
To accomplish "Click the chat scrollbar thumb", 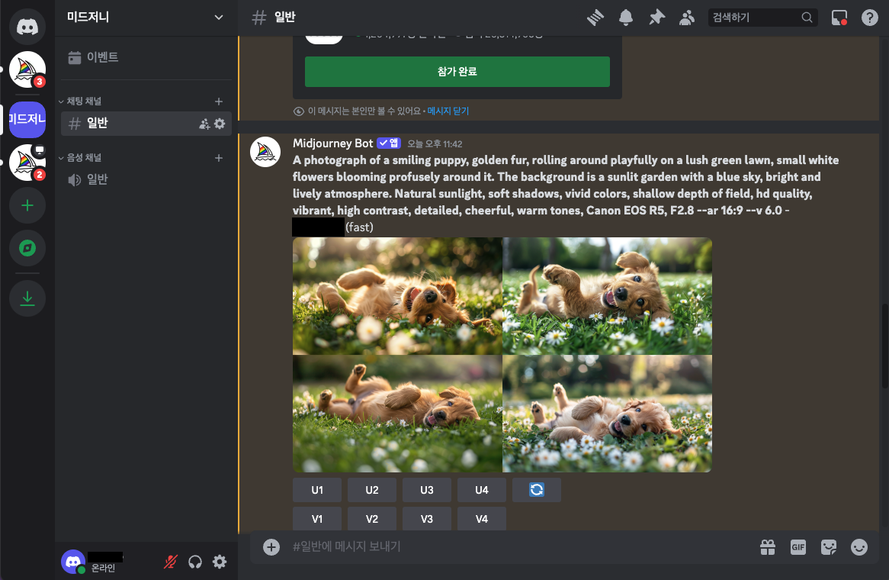I will pos(884,346).
